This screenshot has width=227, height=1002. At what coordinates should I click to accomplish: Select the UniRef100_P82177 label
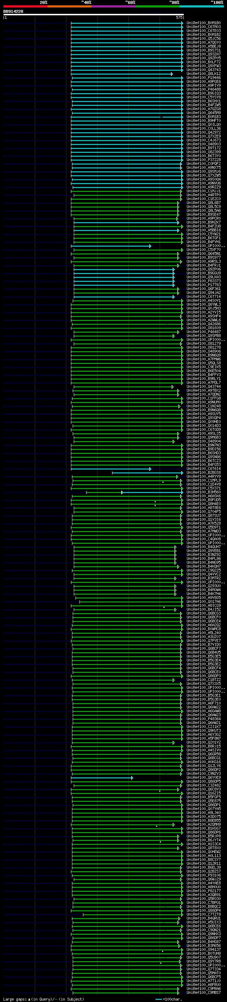204,891
